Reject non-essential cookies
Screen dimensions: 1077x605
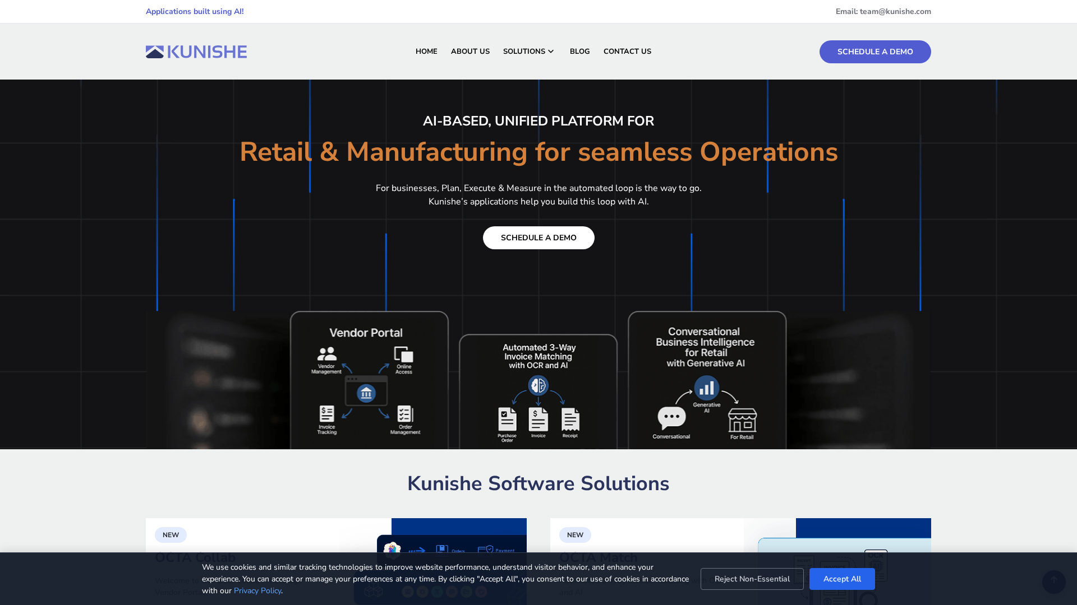752,579
